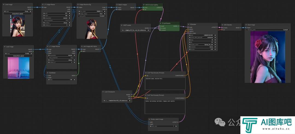Click the 'lowres, bad anatomy' negative prompt box

point(165,106)
